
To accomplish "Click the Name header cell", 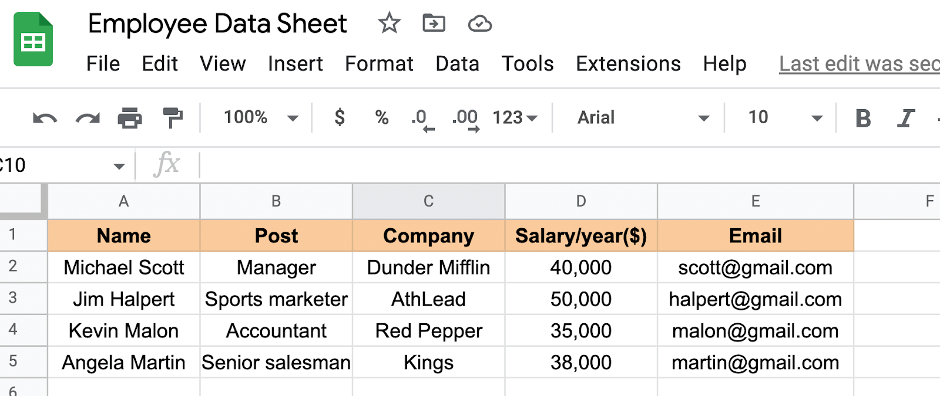I will (x=123, y=236).
